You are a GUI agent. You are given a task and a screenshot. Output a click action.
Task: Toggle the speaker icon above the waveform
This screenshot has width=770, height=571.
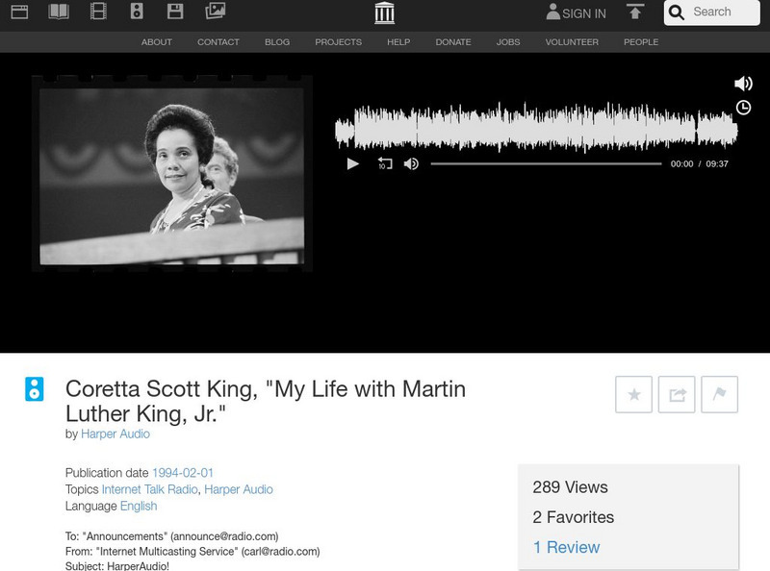pos(744,82)
